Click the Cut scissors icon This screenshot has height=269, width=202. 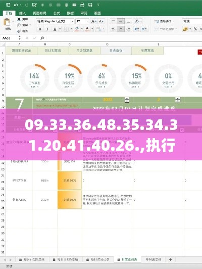(x=19, y=19)
